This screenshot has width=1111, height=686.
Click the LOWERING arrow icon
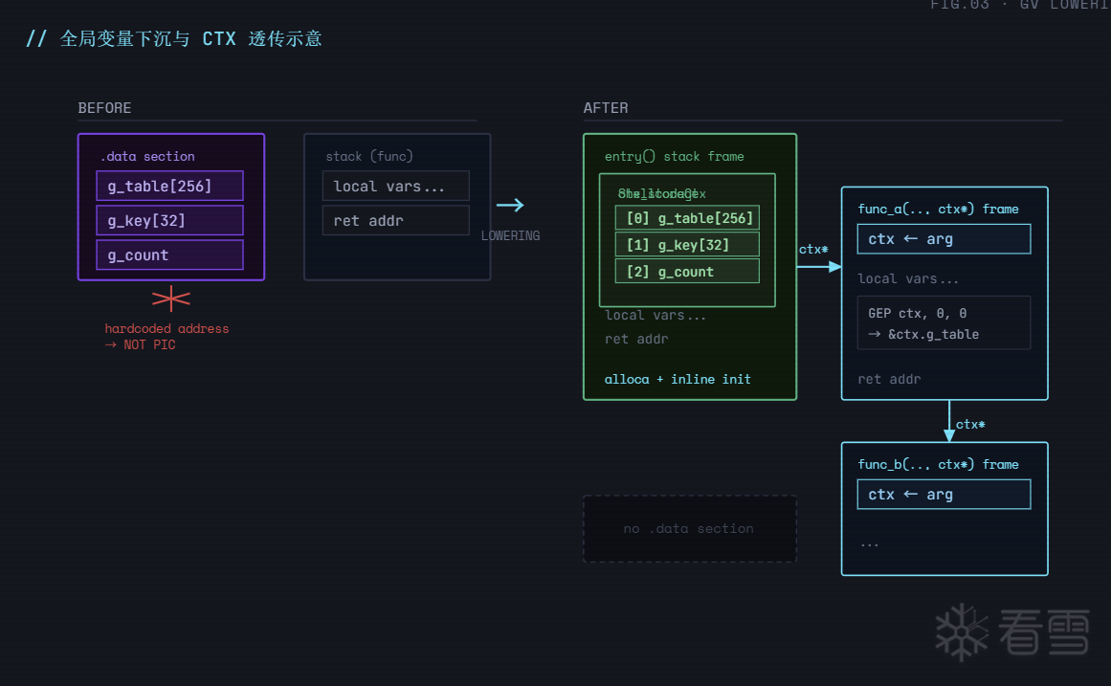tap(510, 206)
